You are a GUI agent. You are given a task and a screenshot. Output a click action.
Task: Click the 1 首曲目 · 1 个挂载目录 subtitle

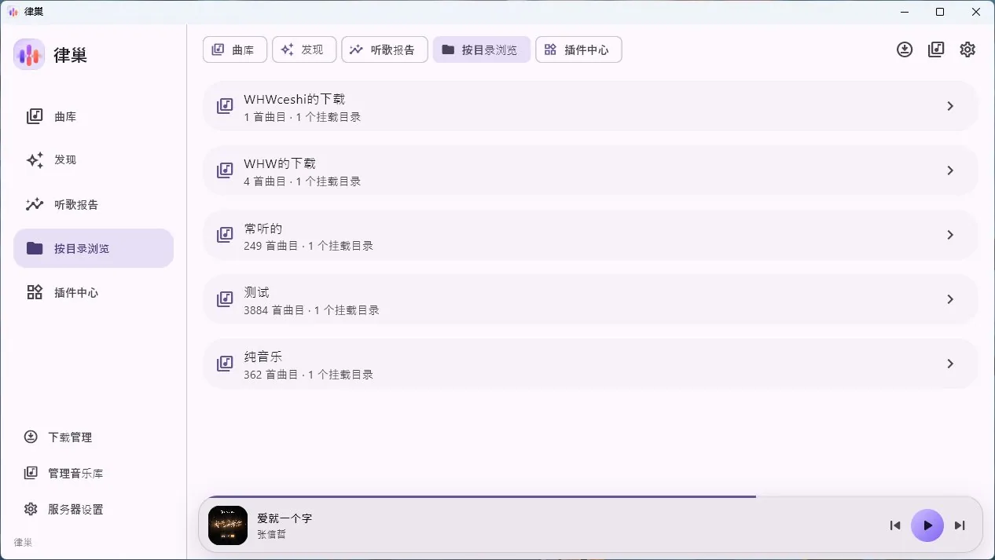coord(303,117)
